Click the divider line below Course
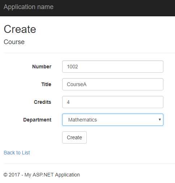 (x=89, y=53)
